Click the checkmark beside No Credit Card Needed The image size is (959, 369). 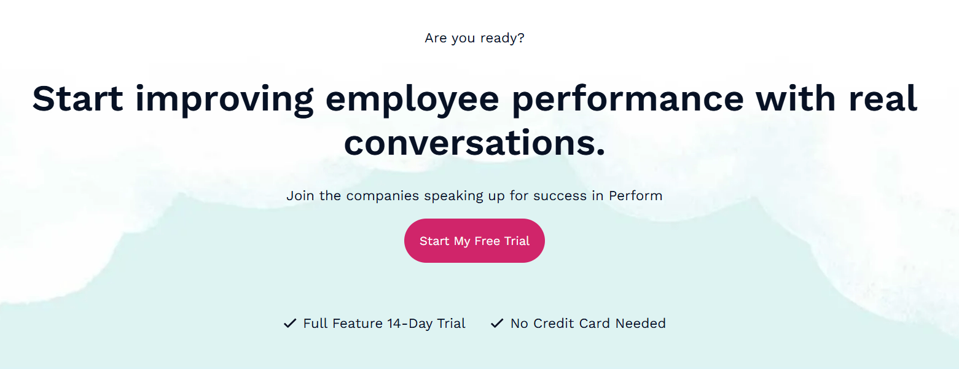click(x=497, y=324)
